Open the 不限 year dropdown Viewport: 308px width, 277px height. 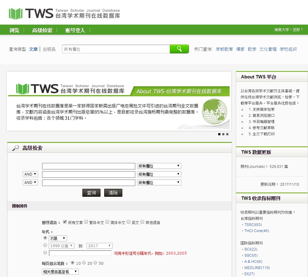click(58, 238)
